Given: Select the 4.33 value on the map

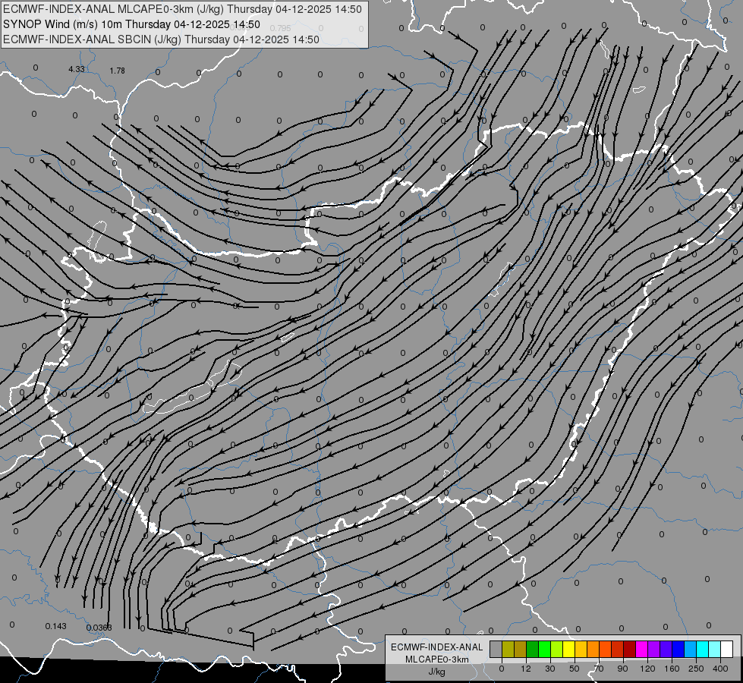Looking at the screenshot, I should (77, 69).
